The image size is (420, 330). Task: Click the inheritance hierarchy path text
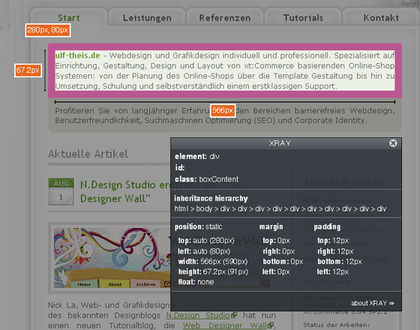[280, 208]
